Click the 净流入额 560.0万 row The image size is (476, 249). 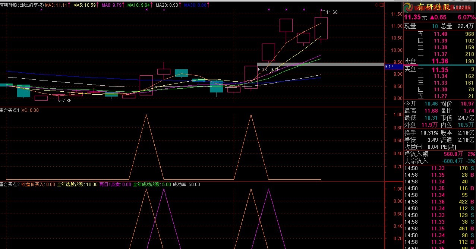[439, 154]
